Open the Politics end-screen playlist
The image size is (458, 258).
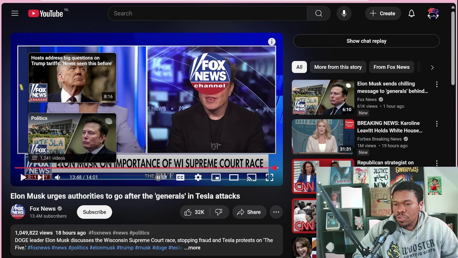72,138
